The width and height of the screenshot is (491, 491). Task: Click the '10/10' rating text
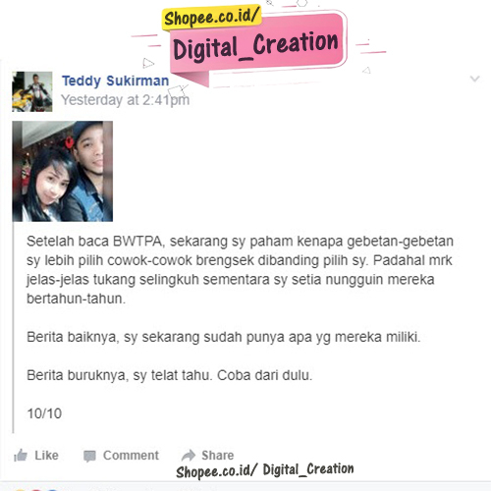(44, 413)
